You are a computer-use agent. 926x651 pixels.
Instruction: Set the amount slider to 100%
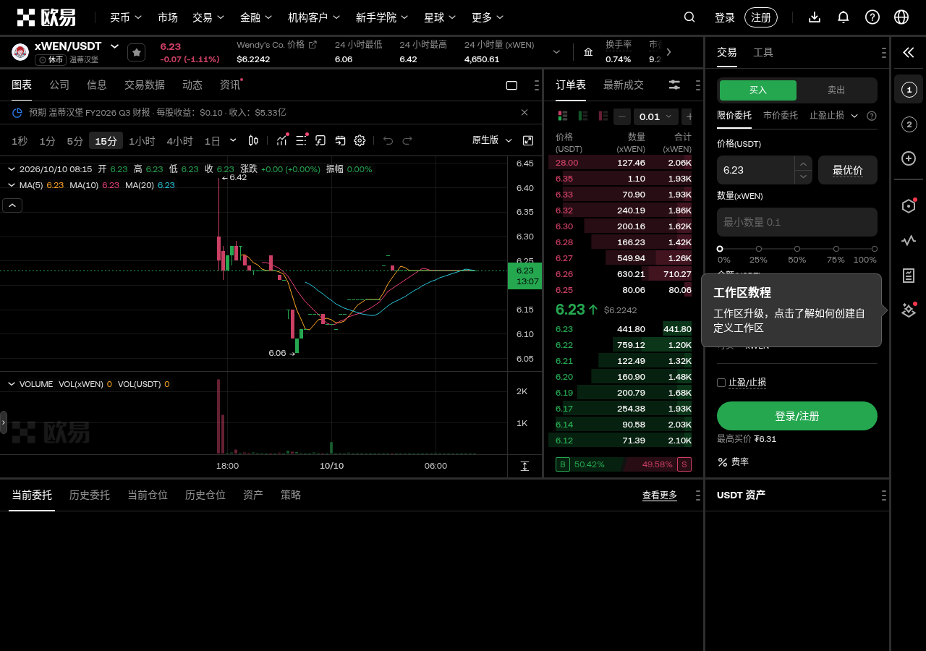point(875,249)
